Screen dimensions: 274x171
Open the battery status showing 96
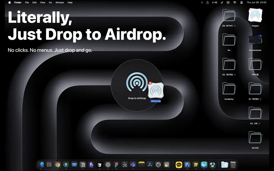215,2
